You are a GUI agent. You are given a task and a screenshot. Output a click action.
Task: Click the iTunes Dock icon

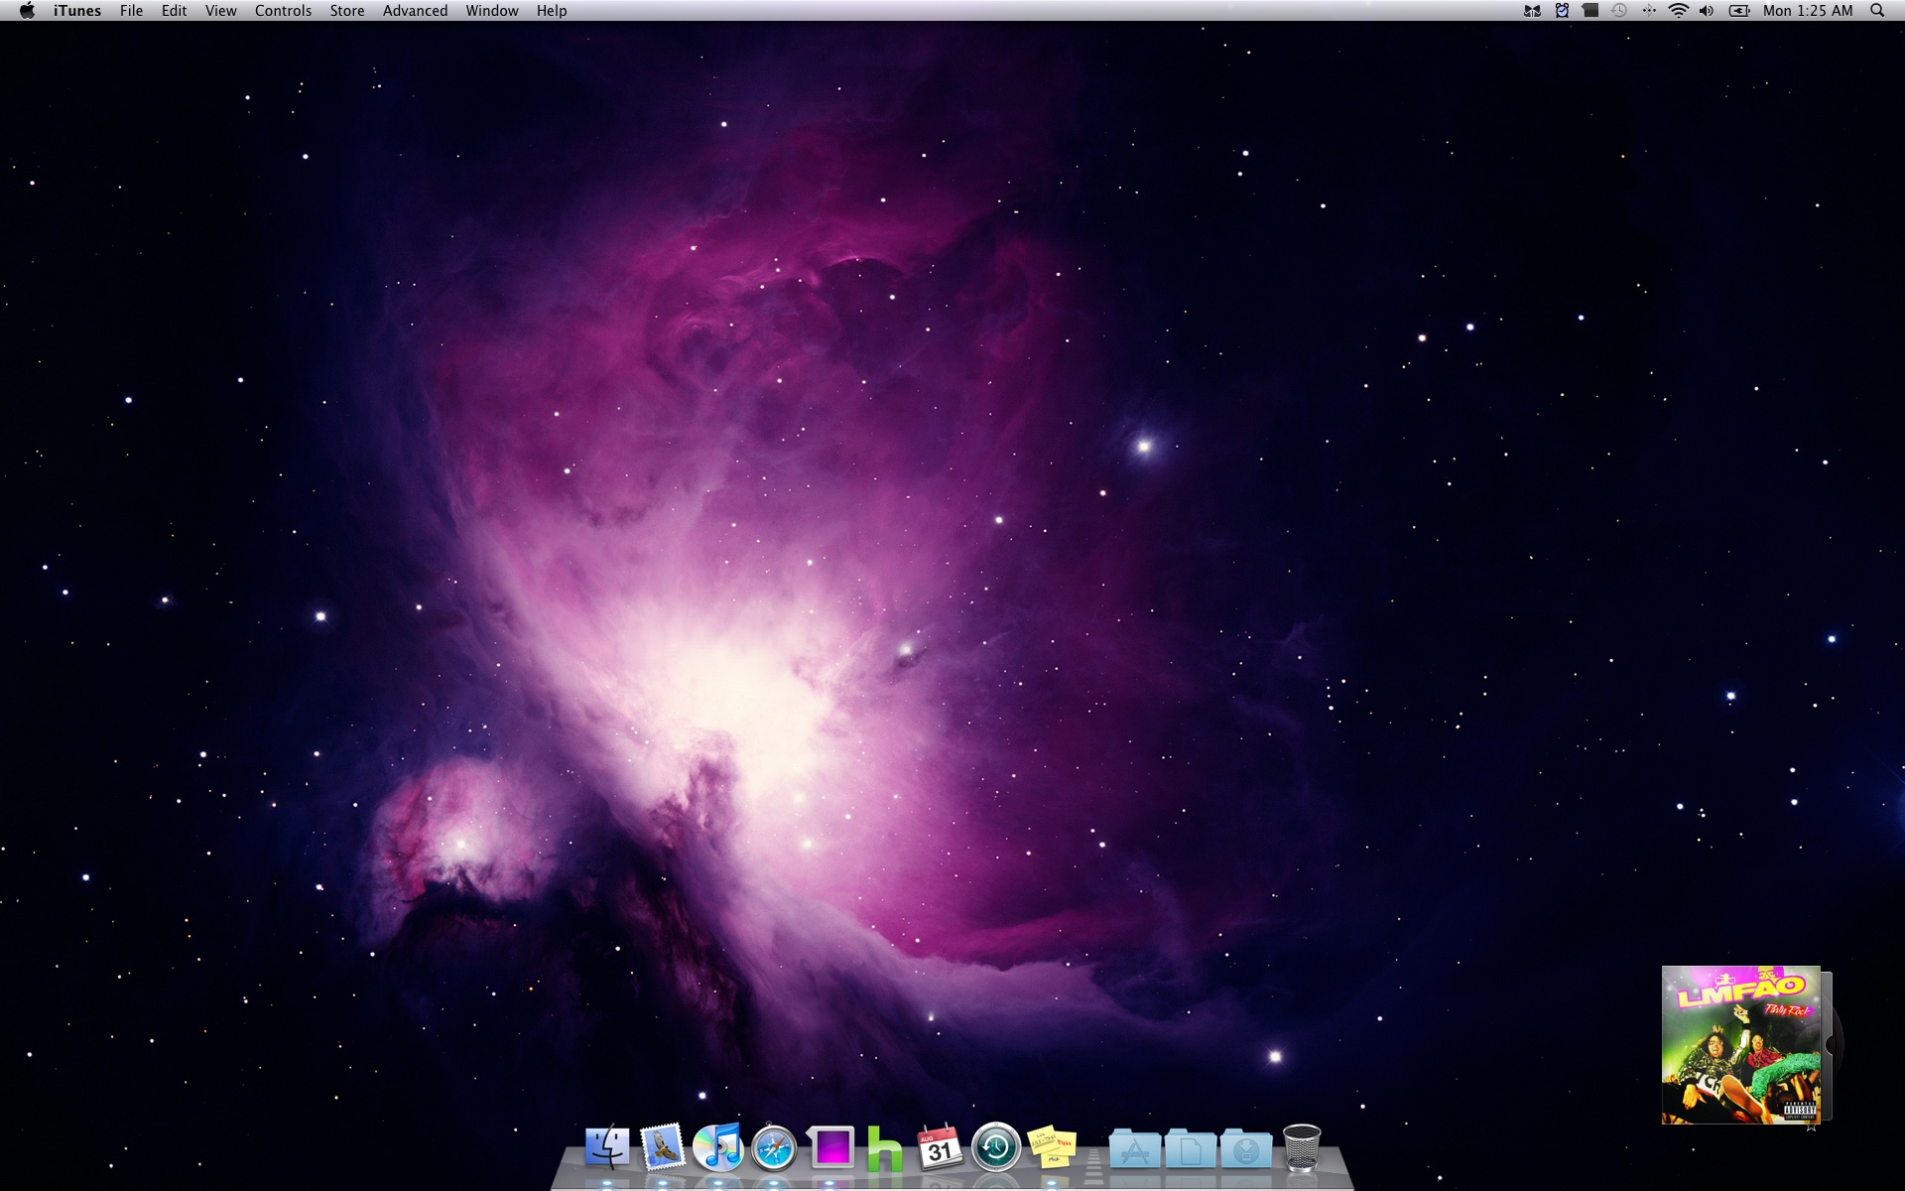[x=717, y=1148]
